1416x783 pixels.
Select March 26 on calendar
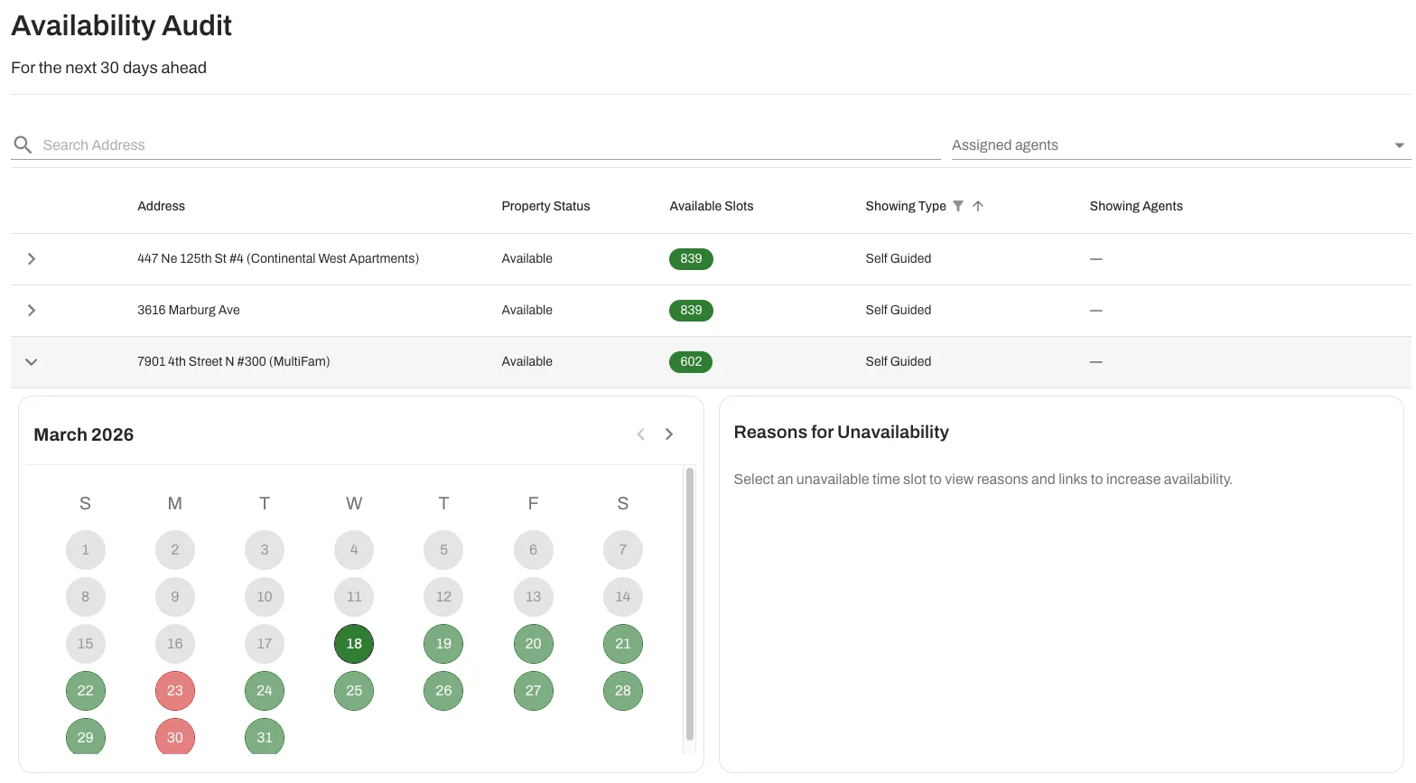pos(443,691)
